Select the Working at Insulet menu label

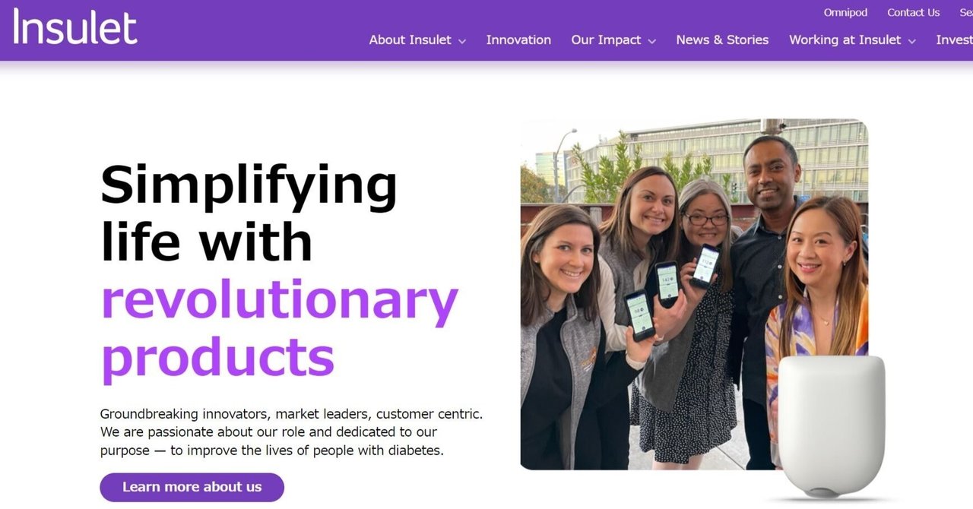(x=845, y=40)
